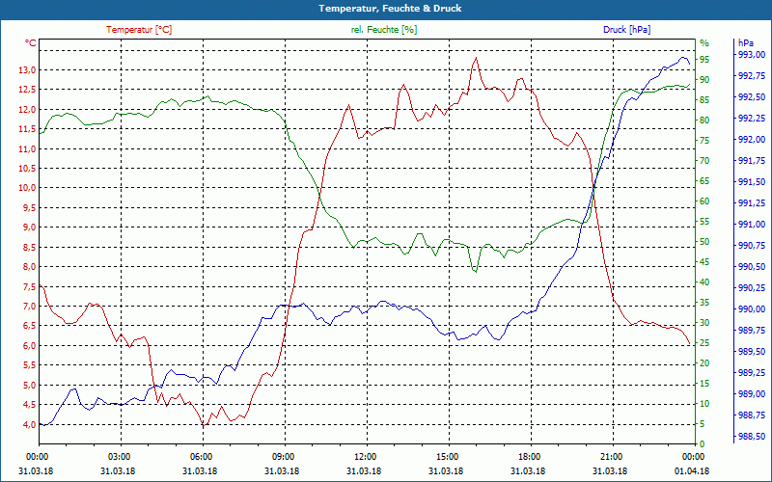Click the 4,0 temperature axis value

click(x=29, y=424)
